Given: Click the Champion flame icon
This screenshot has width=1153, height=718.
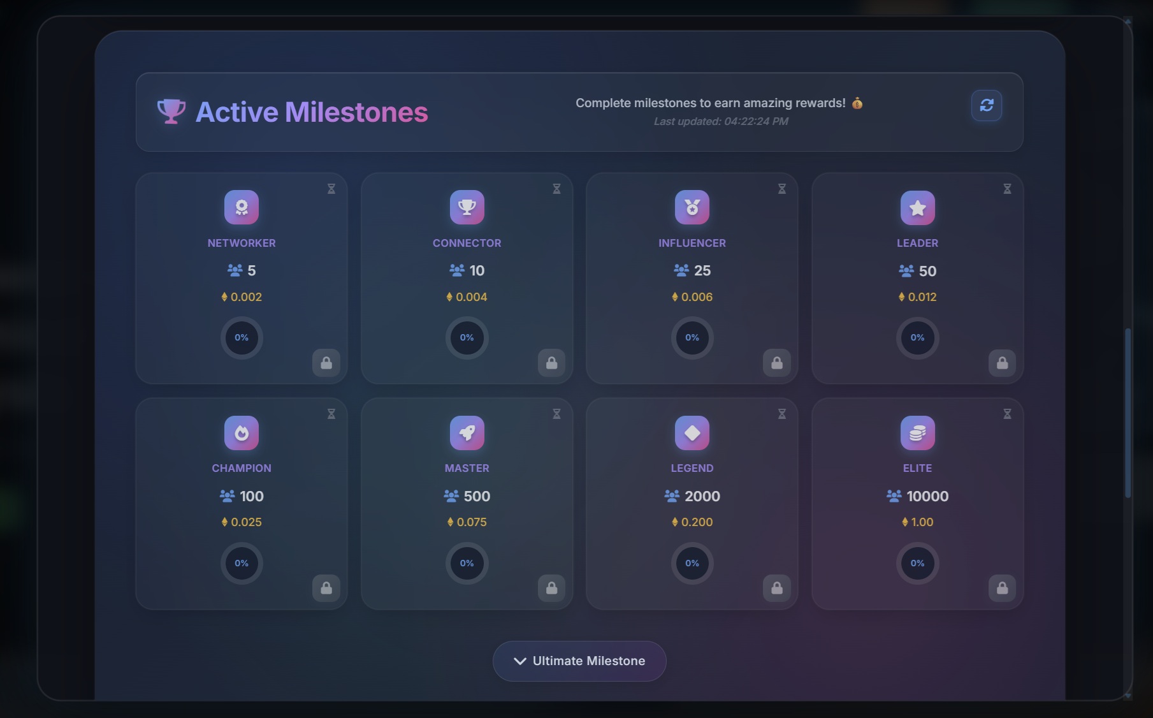Looking at the screenshot, I should pyautogui.click(x=242, y=433).
